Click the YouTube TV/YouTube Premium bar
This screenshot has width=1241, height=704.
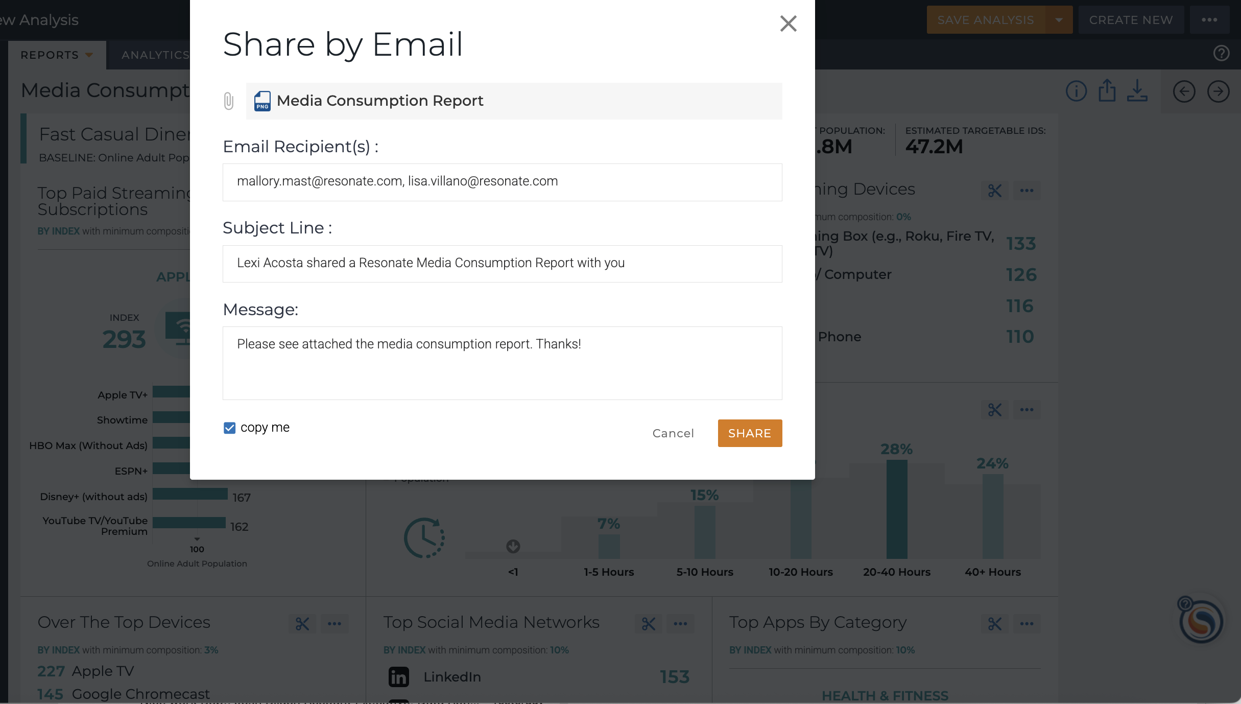tap(189, 523)
